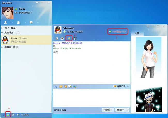Click the green network disk icon in chat toolbar
This screenshot has width=168, height=118.
[69, 38]
